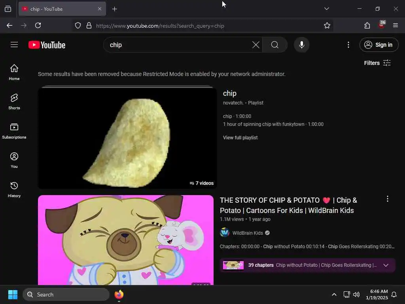This screenshot has height=304, width=405.
Task: Select the 'chip - YouTube' tab
Action: [62, 9]
